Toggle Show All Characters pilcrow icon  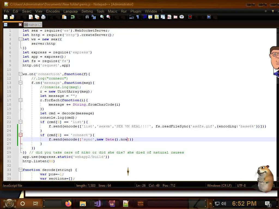(138, 17)
